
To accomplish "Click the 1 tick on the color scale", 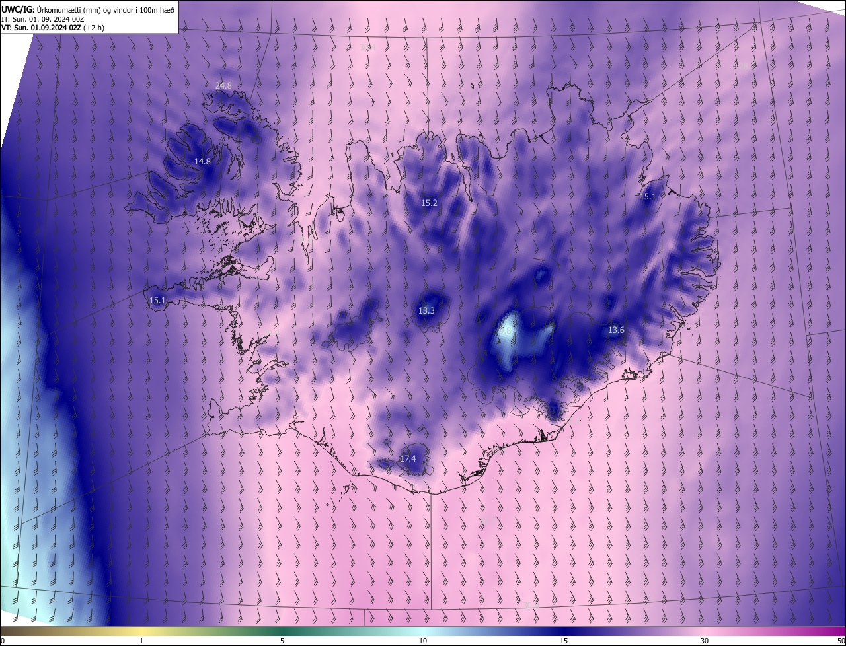I will [141, 641].
